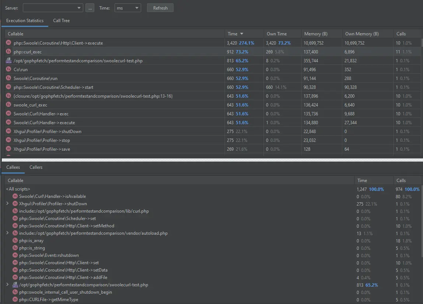This screenshot has width=423, height=304.
Task: Sort by the Own Time column header
Action: pos(276,34)
